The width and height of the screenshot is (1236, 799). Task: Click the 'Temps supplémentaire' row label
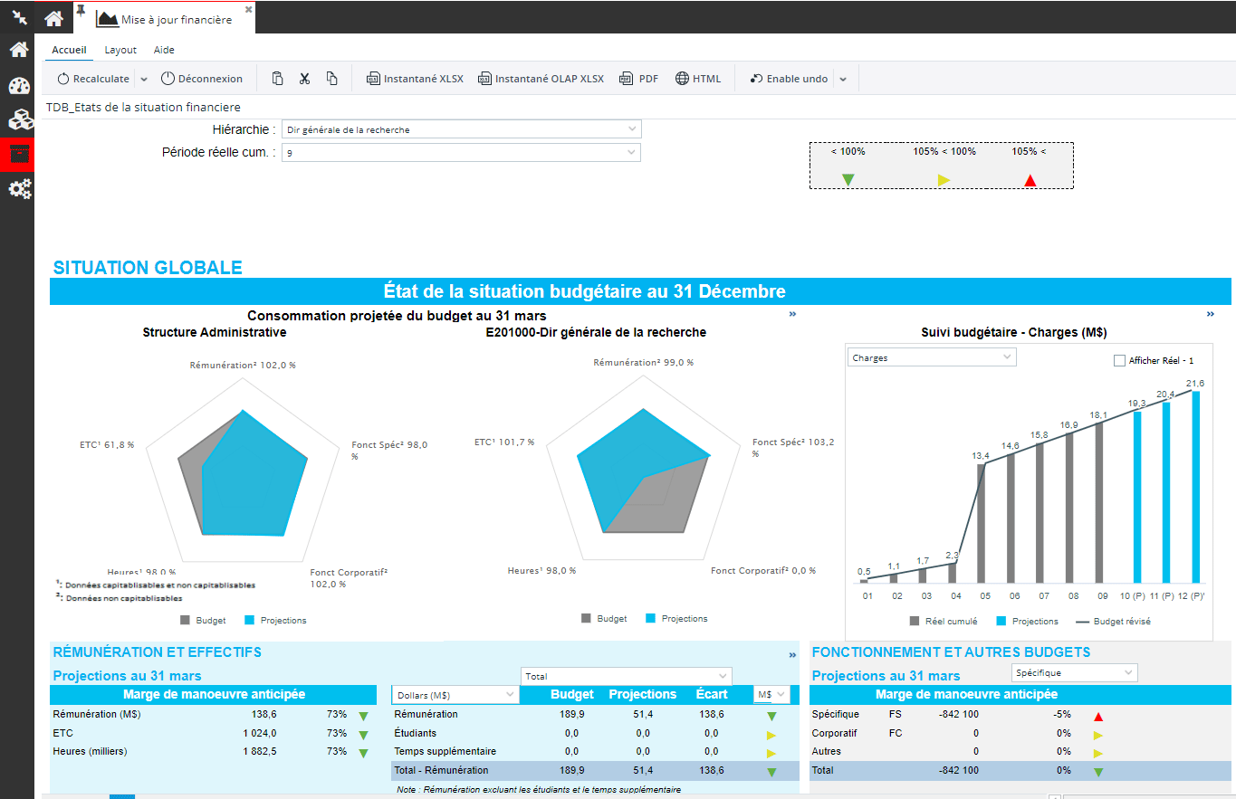pos(446,751)
